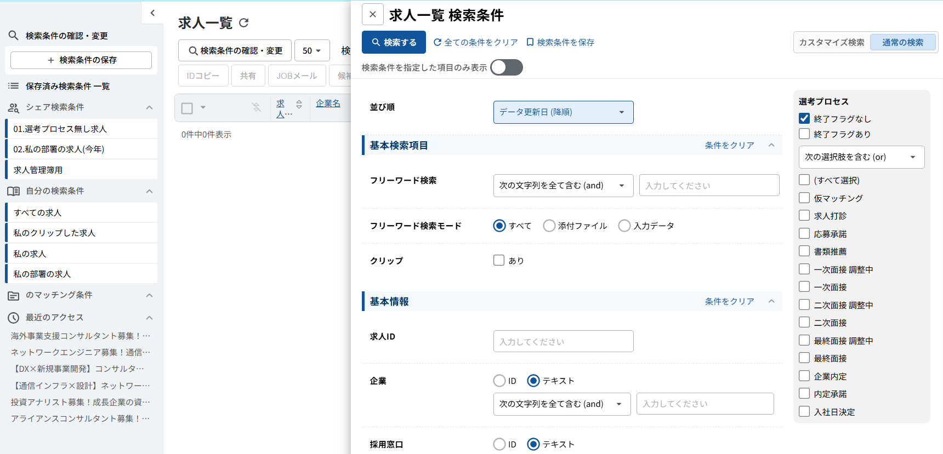
Task: Click 全ての条件をクリア reset link
Action: (x=475, y=42)
